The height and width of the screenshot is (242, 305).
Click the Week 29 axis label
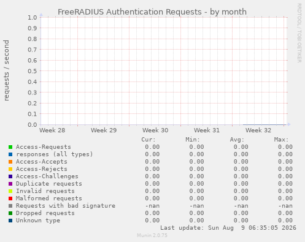tap(104, 130)
